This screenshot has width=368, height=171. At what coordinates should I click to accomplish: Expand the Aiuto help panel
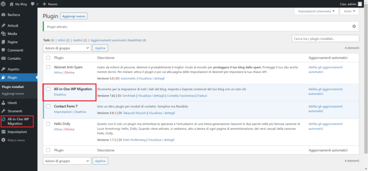pyautogui.click(x=350, y=11)
